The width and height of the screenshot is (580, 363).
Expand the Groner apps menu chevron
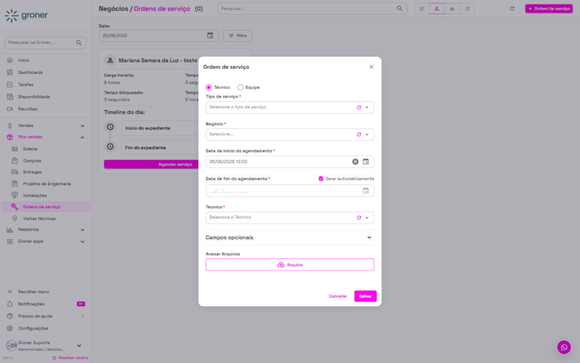[x=82, y=241]
